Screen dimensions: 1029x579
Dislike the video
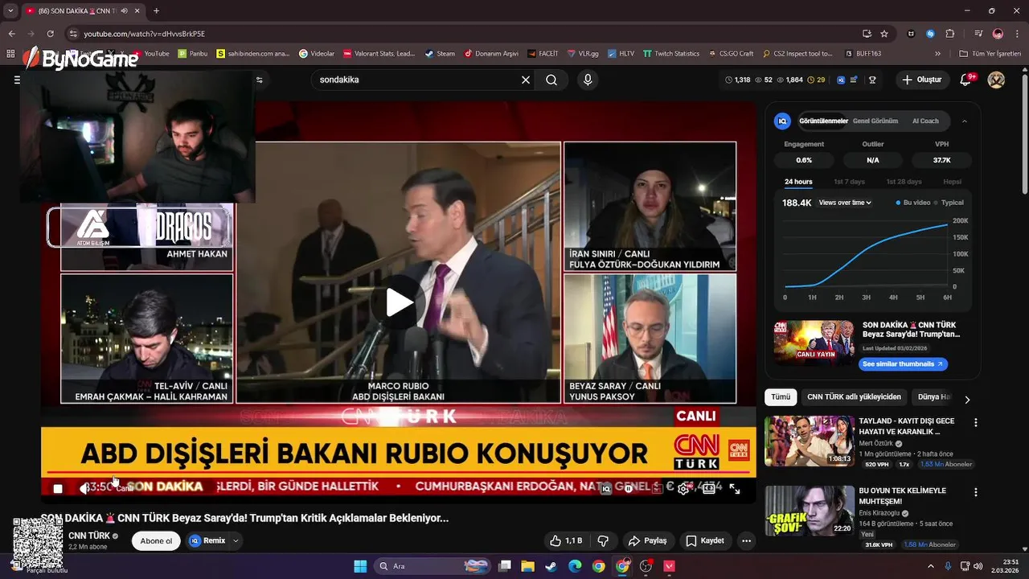(x=603, y=540)
